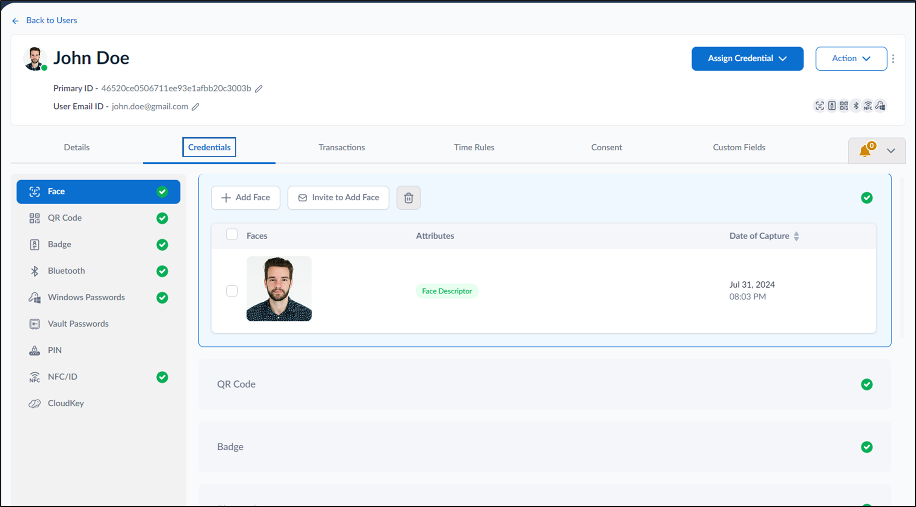Click the face credential icon in header
Image resolution: width=916 pixels, height=507 pixels.
click(x=820, y=106)
